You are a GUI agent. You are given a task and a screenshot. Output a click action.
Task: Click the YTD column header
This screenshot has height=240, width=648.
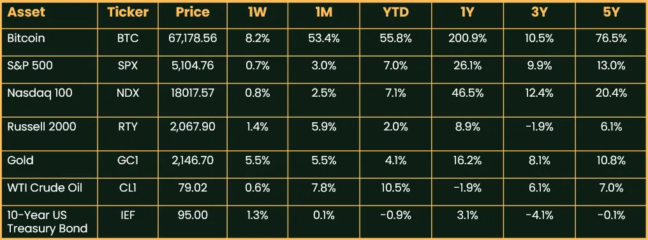coord(395,12)
